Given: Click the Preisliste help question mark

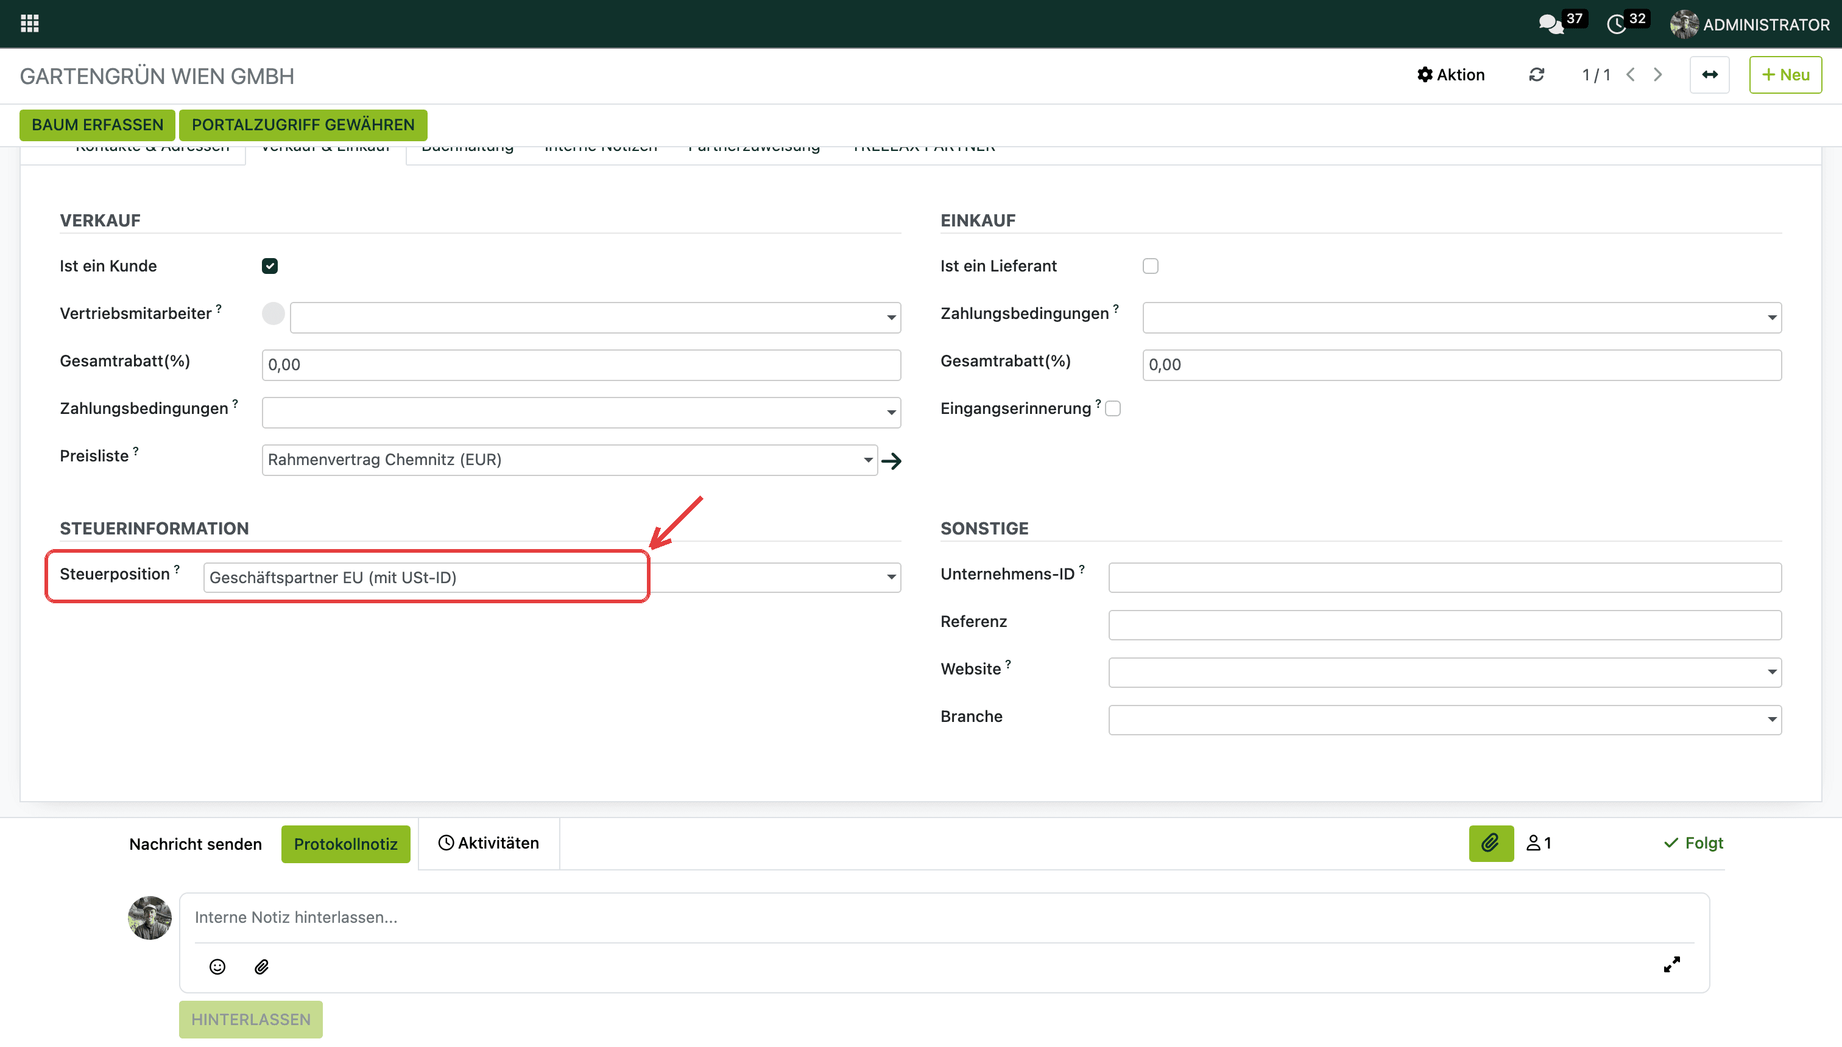Looking at the screenshot, I should point(135,450).
